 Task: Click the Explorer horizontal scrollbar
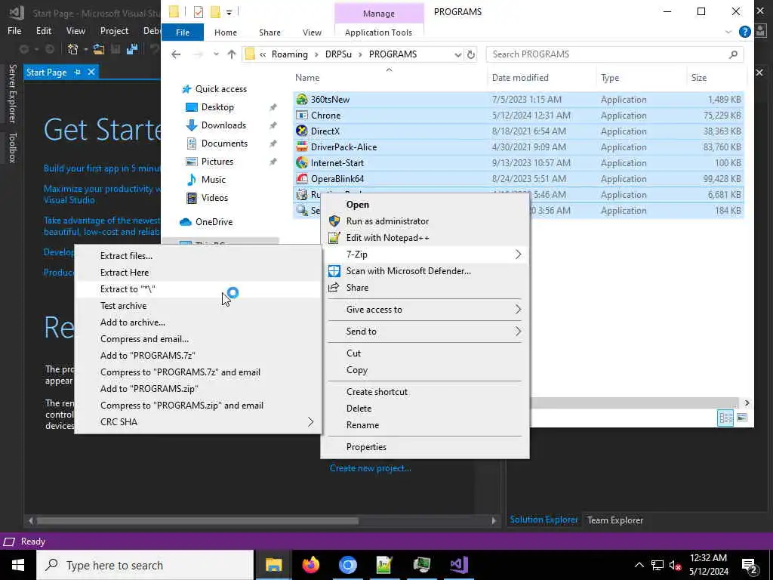tap(634, 403)
